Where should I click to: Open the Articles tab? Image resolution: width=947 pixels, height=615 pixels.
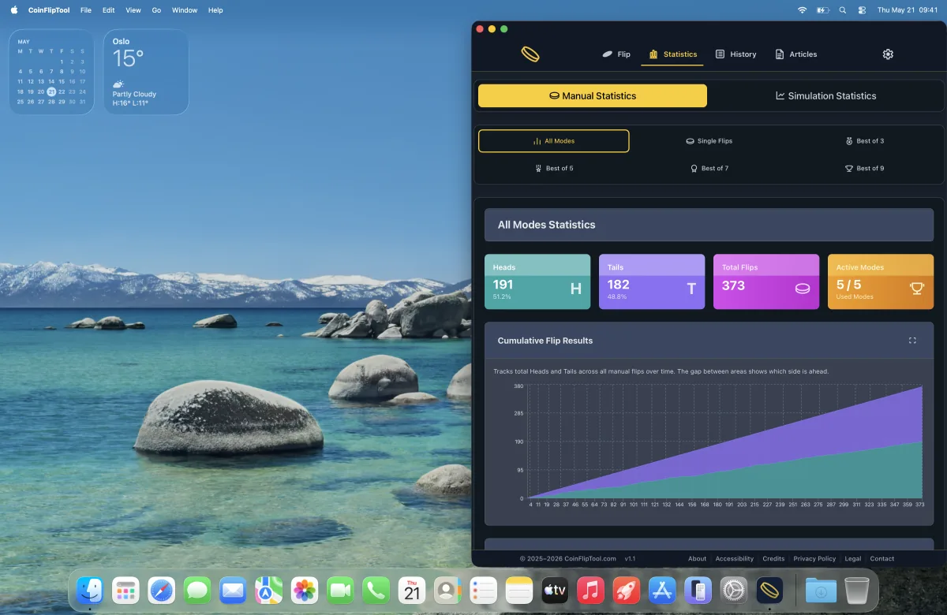click(795, 54)
